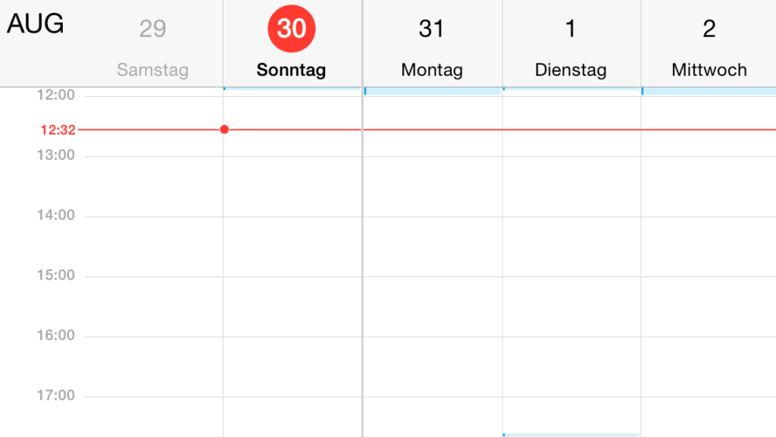Choose Dienstag 1 in the day header
776x437 pixels.
tap(571, 47)
